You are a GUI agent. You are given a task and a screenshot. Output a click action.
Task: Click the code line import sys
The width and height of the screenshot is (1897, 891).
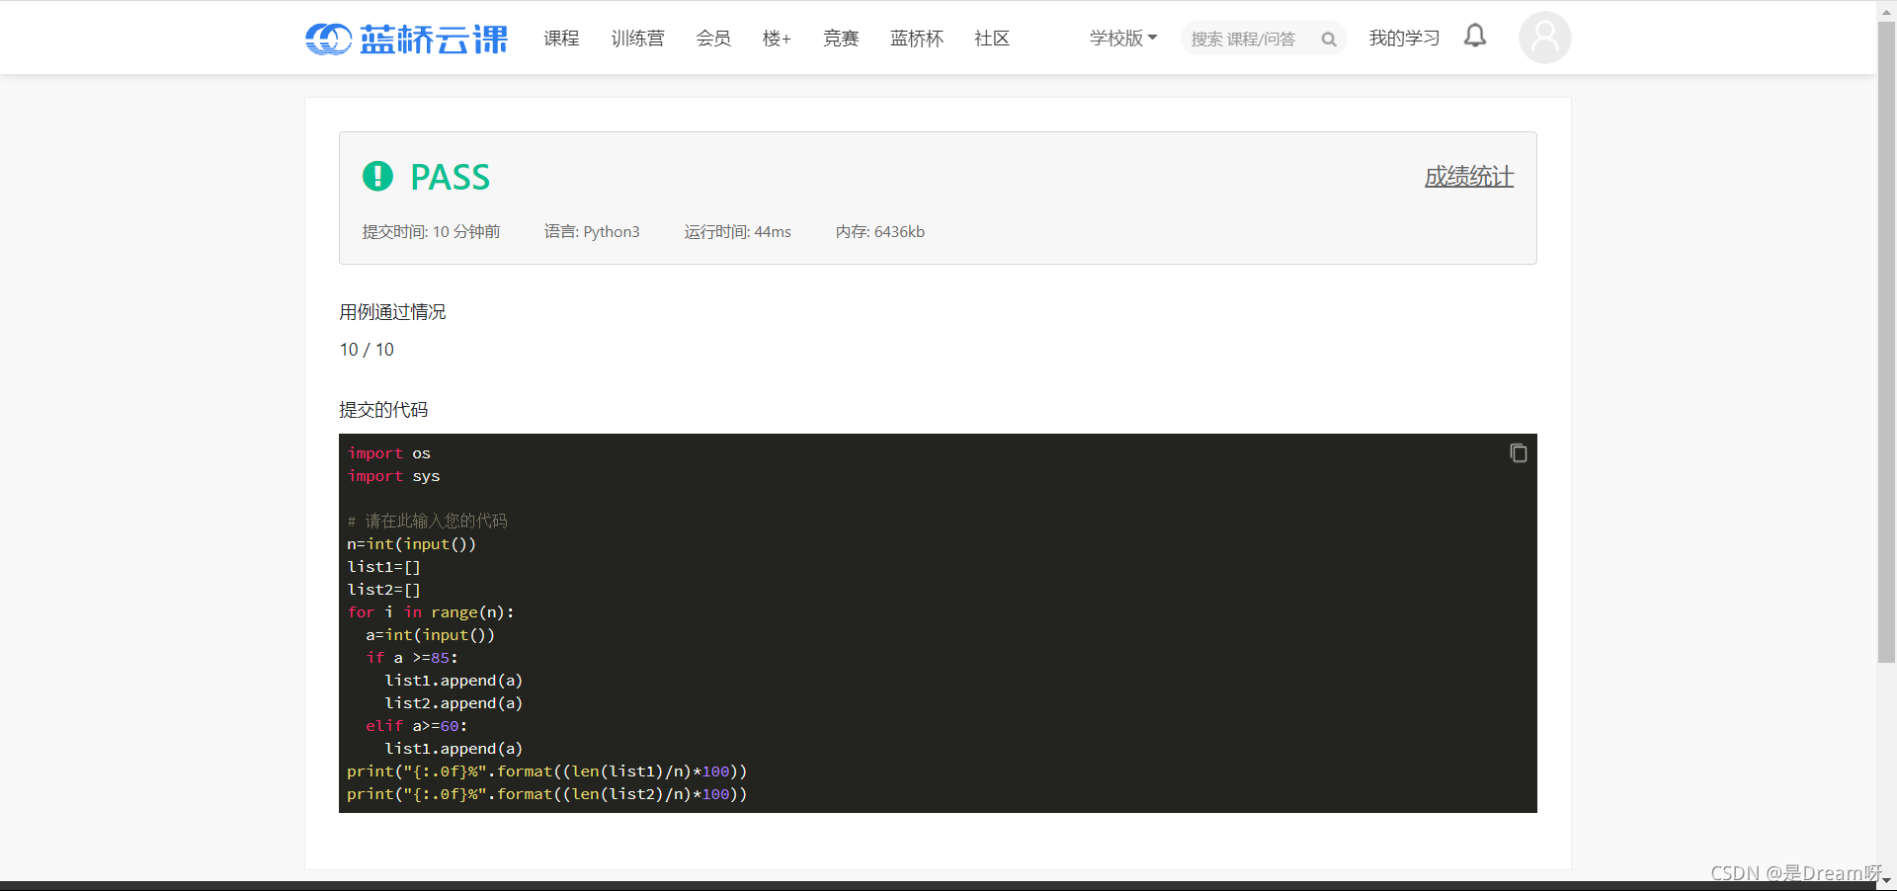[x=393, y=476]
